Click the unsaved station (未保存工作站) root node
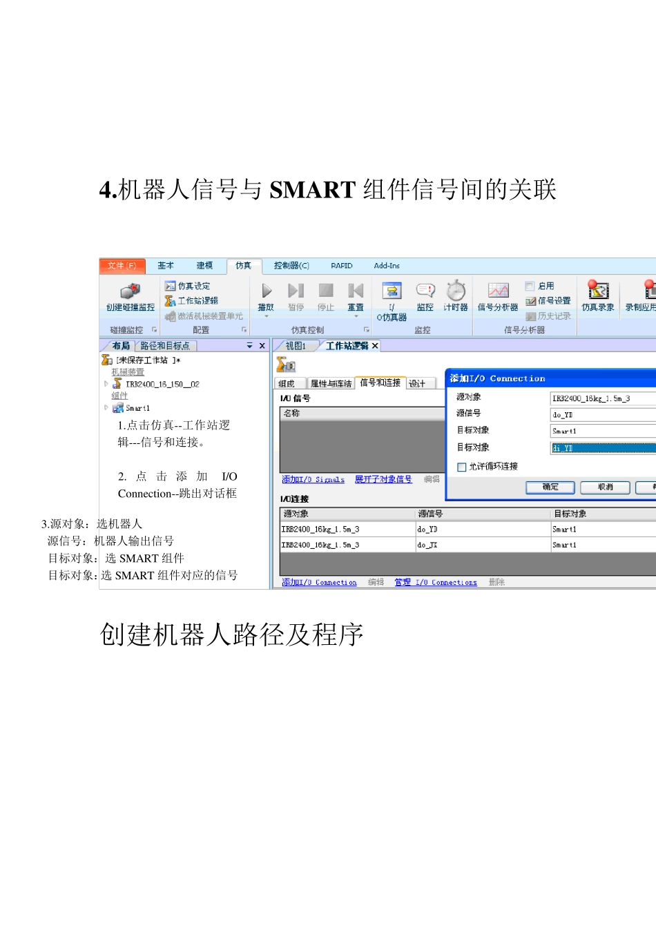656x928 pixels. [x=141, y=360]
